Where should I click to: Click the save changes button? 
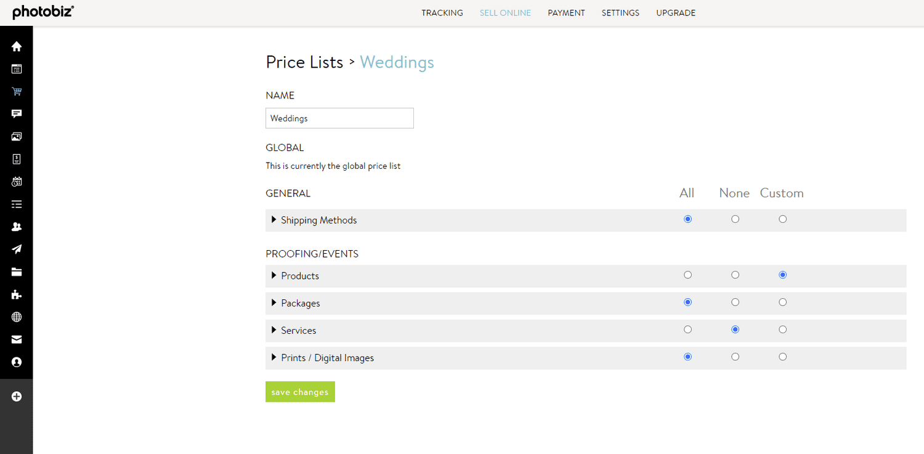point(300,392)
